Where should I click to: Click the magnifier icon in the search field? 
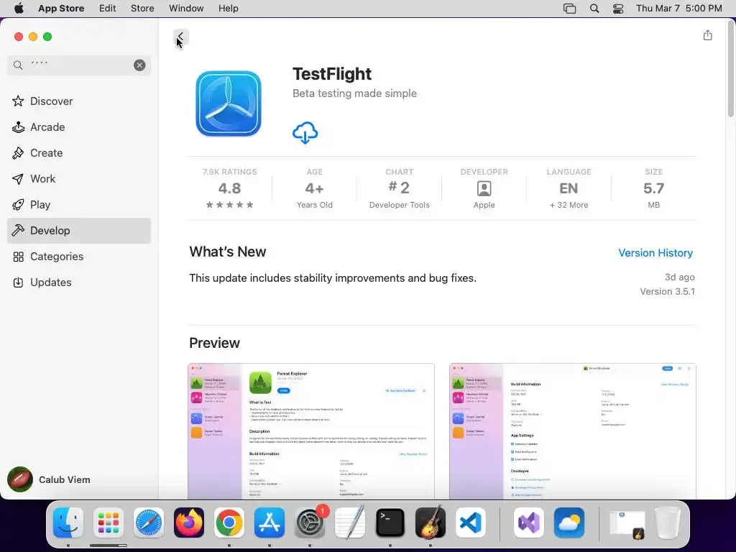[18, 65]
